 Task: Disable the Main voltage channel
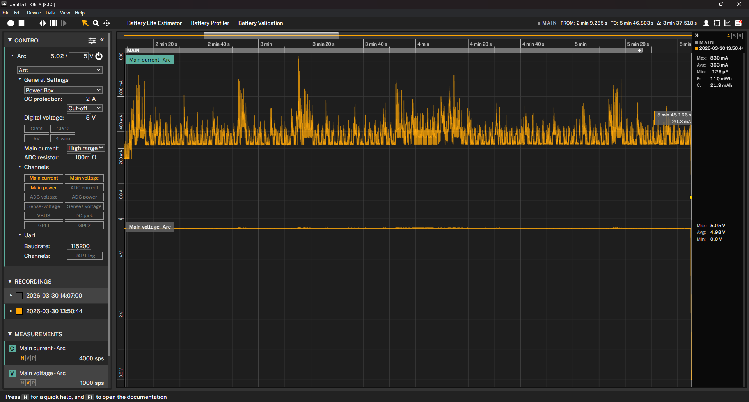pyautogui.click(x=84, y=178)
